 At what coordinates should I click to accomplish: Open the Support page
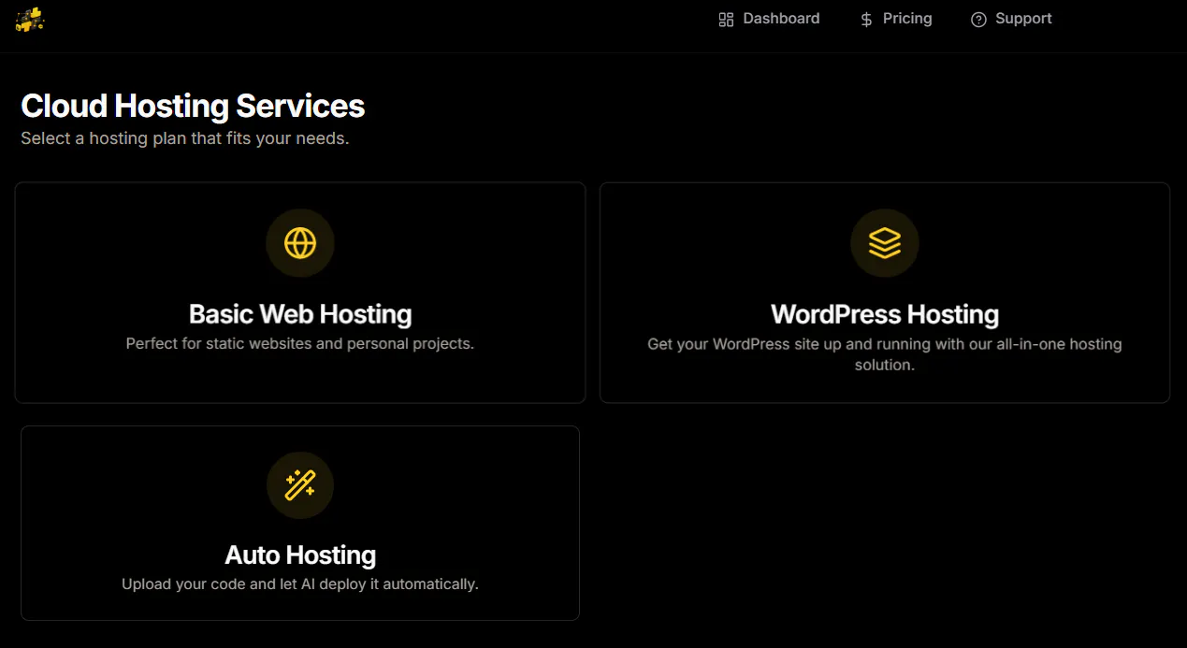[1011, 19]
